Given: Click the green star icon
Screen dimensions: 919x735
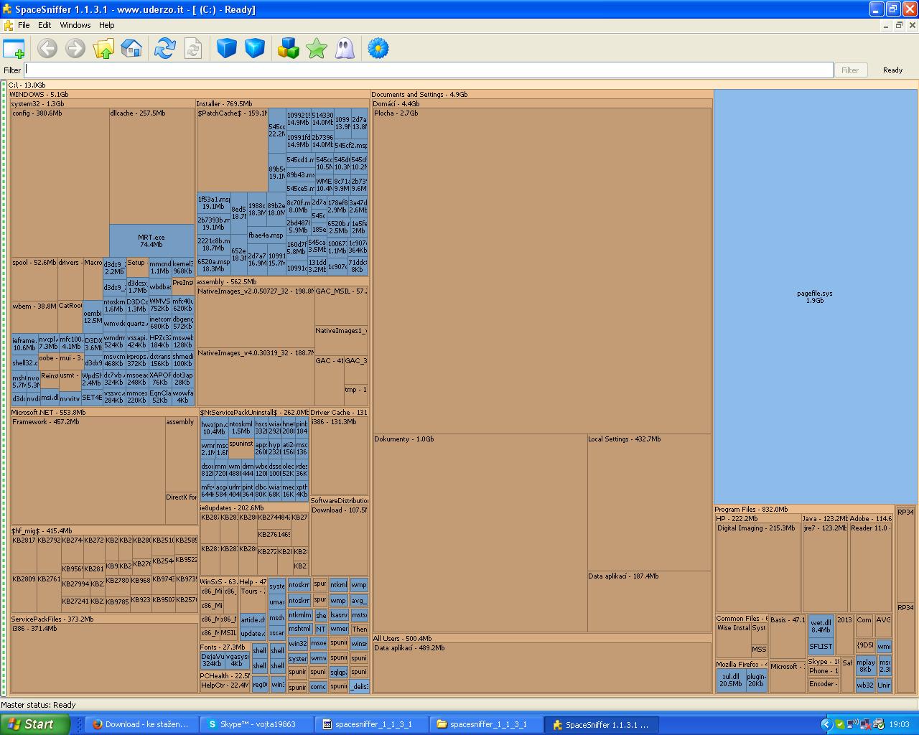Looking at the screenshot, I should [317, 49].
